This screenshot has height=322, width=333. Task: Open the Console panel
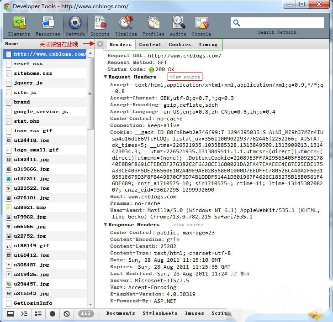(x=201, y=26)
